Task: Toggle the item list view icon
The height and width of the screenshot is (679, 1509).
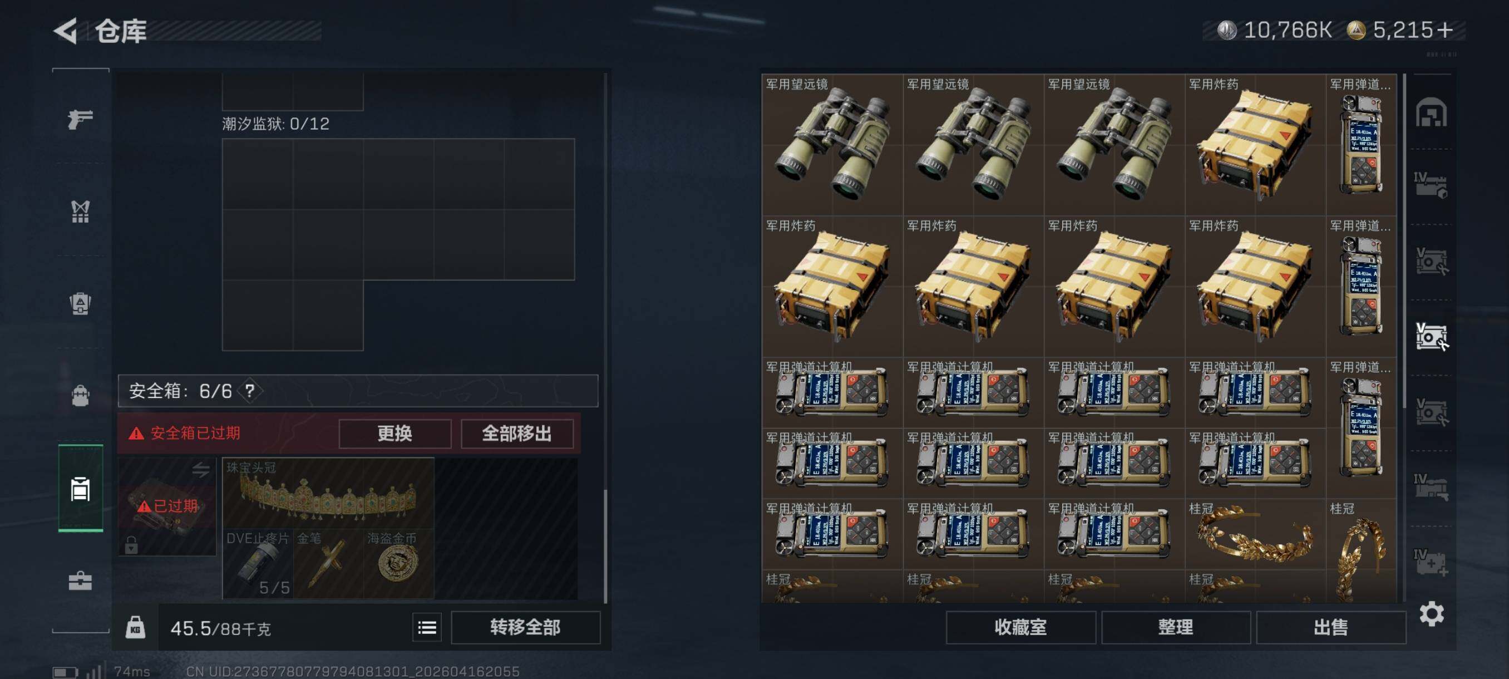Action: pyautogui.click(x=427, y=627)
